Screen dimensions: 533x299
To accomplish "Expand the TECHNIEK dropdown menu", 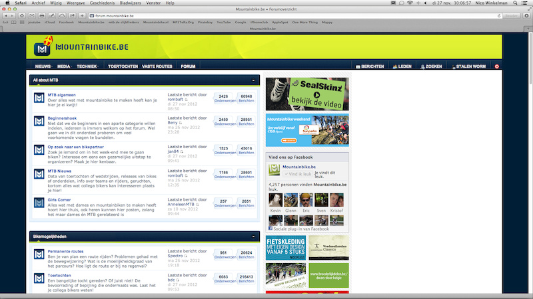I will pyautogui.click(x=88, y=67).
